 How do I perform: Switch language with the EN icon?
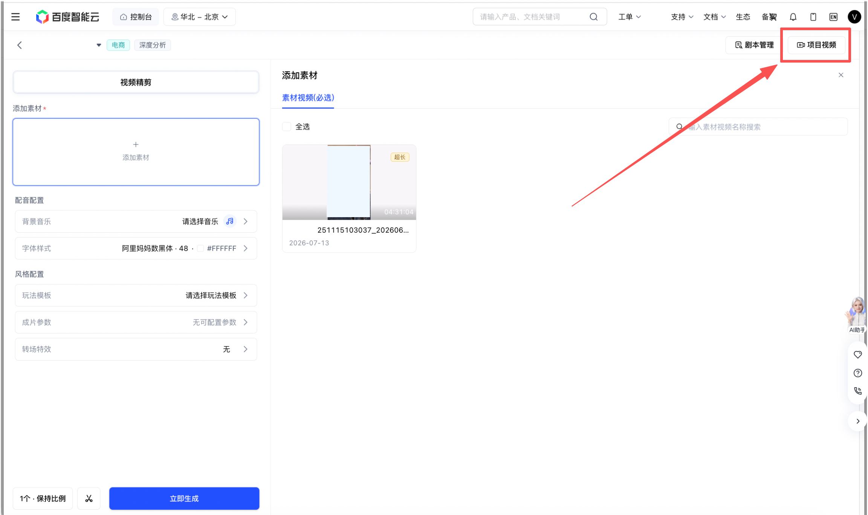coord(833,17)
